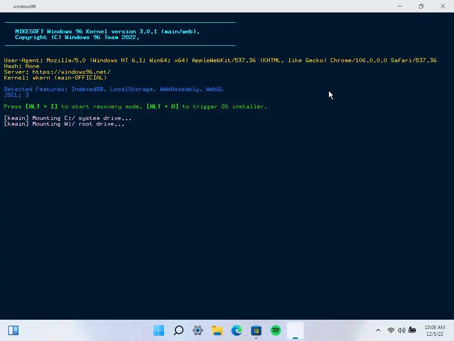This screenshot has height=341, width=454.
Task: Open Settings gear in taskbar
Action: pos(198,330)
